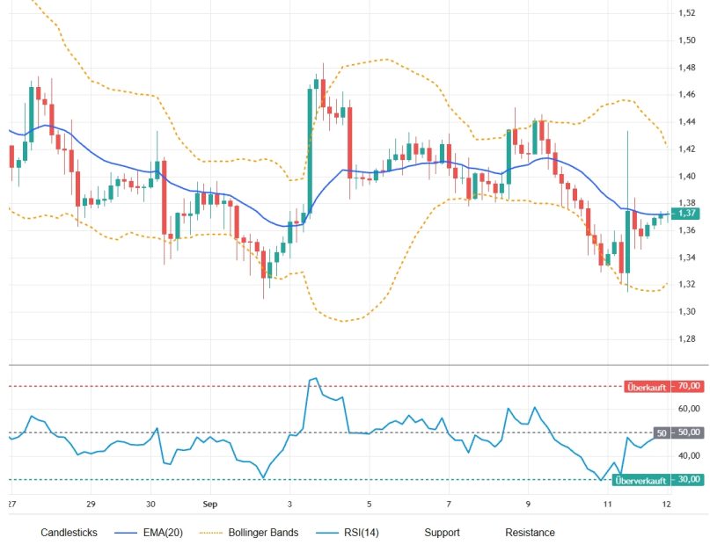Click the 1,52 price axis label
Image resolution: width=710 pixels, height=545 pixels.
687,12
